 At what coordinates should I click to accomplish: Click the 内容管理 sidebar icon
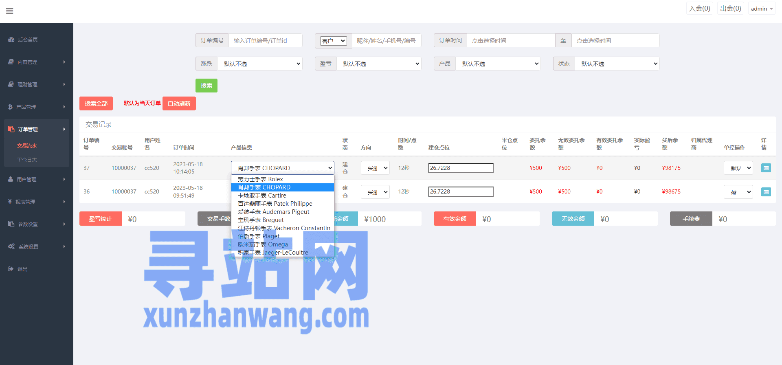[x=11, y=62]
